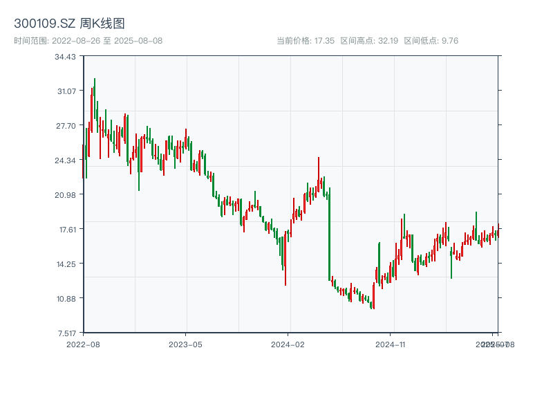This screenshot has height=415, width=553.
Task: Click the tall green crash candle in mid-2024
Action: point(329,235)
